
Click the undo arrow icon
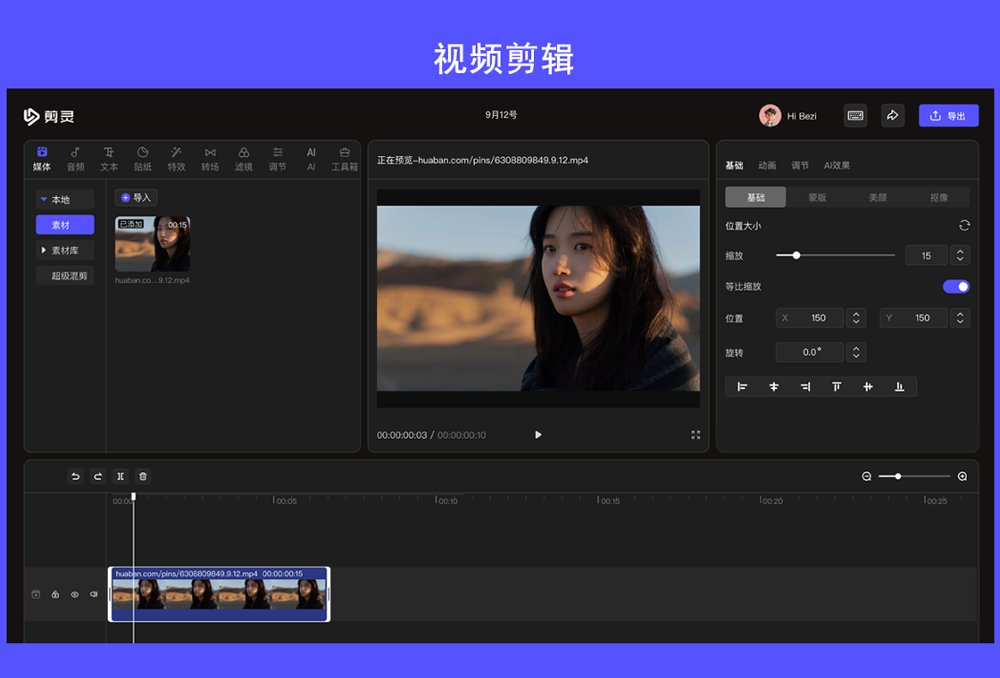75,476
